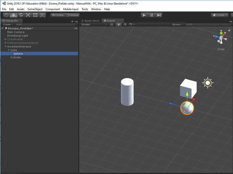233x174 pixels.
Task: Open the Help menu
Action: point(107,9)
